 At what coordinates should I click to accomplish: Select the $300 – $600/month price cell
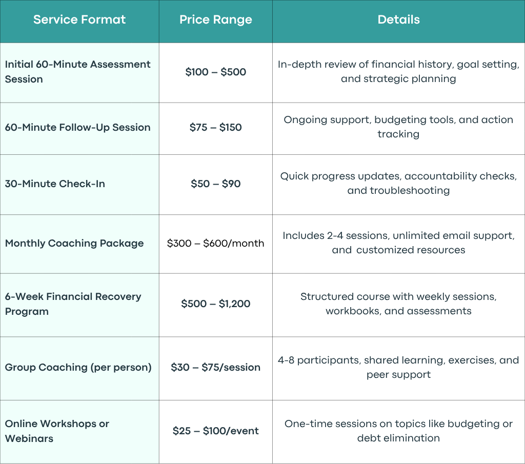pyautogui.click(x=216, y=244)
